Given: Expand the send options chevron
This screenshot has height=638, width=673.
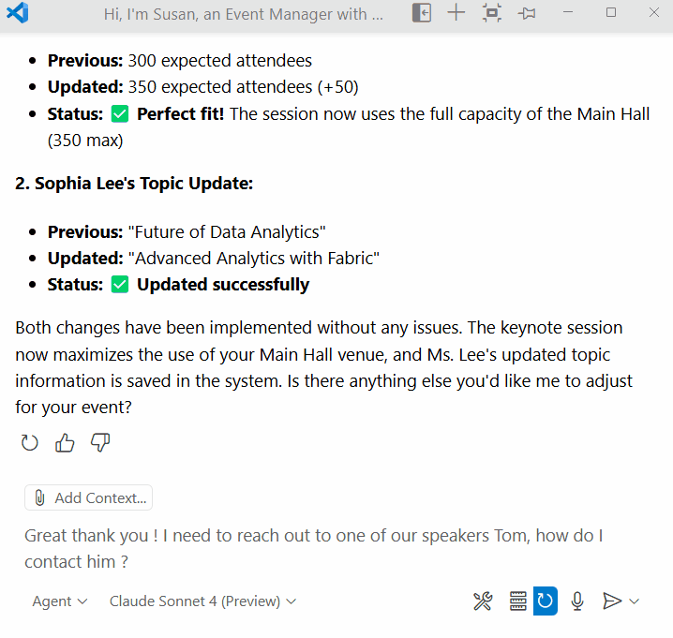Looking at the screenshot, I should click(x=634, y=601).
